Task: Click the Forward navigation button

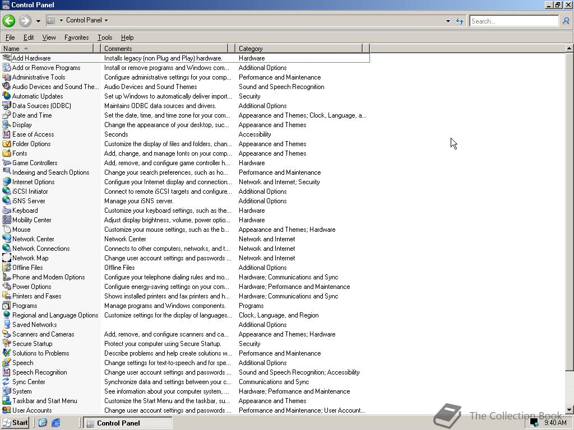Action: 25,21
